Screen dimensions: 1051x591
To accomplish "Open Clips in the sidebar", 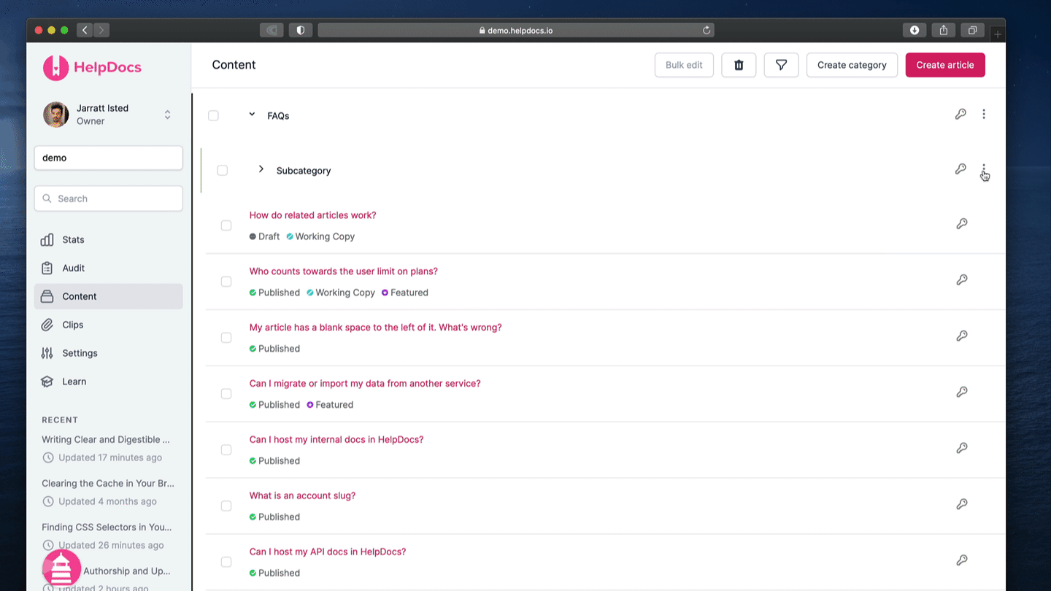I will point(108,325).
